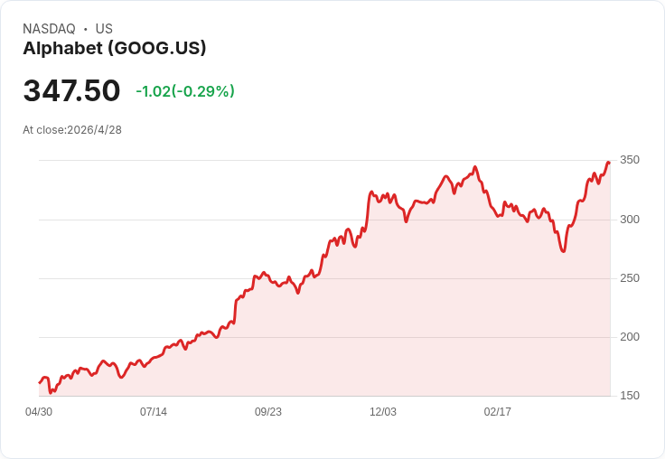
Task: Click the 150 y-axis price label
Action: pyautogui.click(x=629, y=396)
